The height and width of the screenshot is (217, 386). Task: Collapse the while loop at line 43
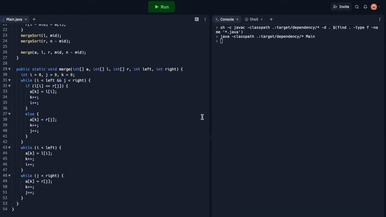pyautogui.click(x=10, y=147)
